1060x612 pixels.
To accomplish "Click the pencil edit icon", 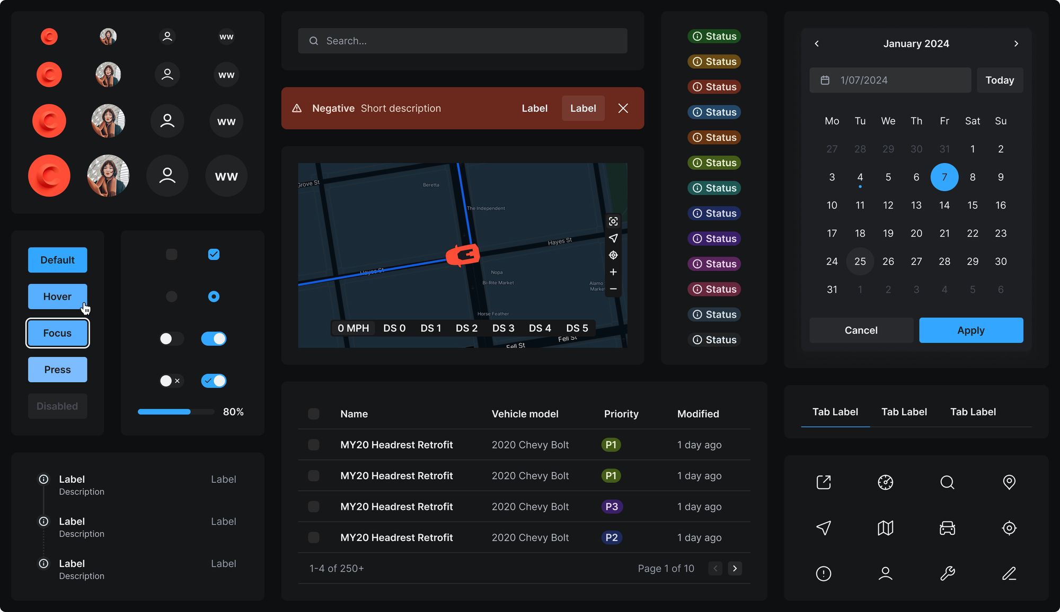I will pos(1009,573).
